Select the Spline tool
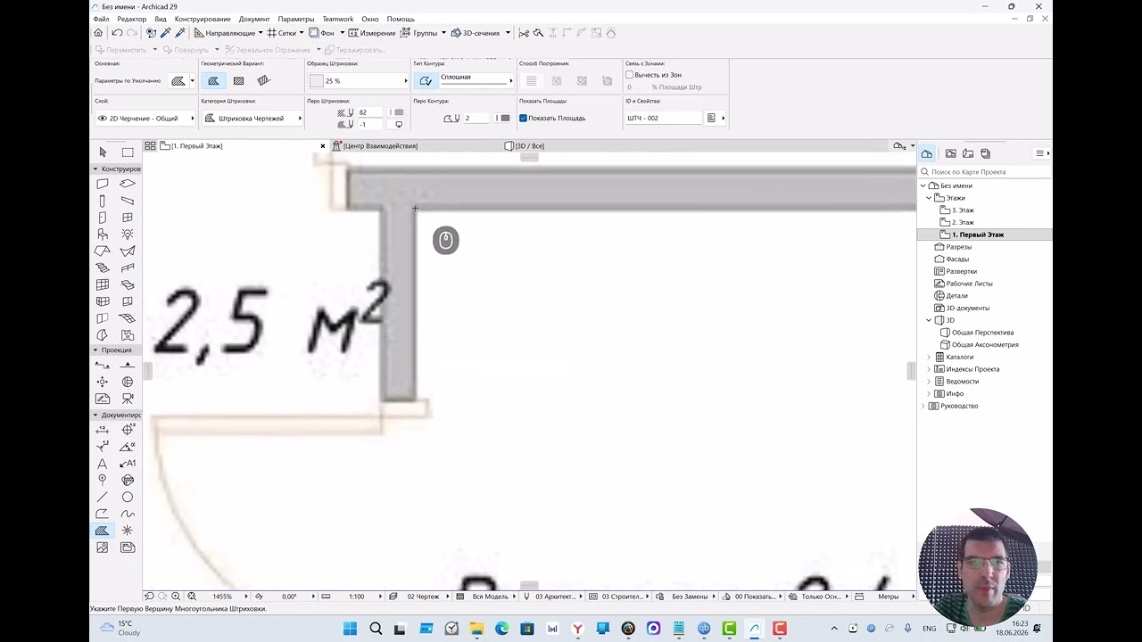1142x642 pixels. pos(128,514)
